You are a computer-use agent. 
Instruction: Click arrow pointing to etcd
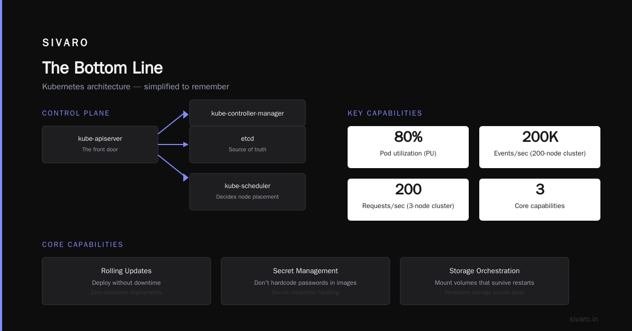173,144
